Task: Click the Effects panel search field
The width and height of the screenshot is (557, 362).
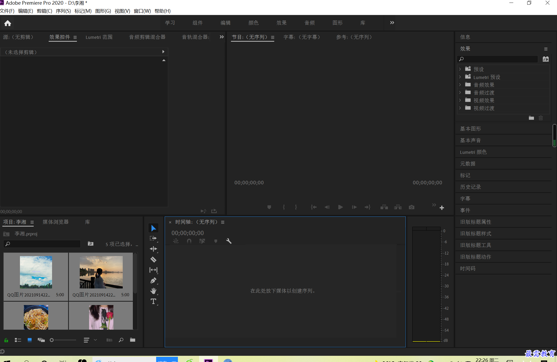Action: (x=497, y=59)
